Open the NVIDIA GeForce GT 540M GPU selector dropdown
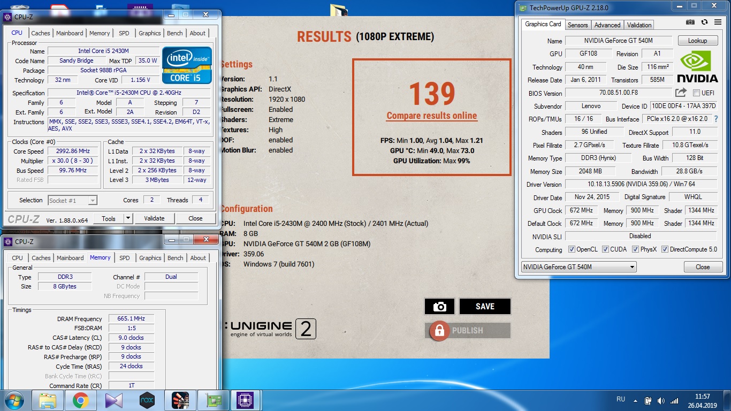 click(x=578, y=267)
